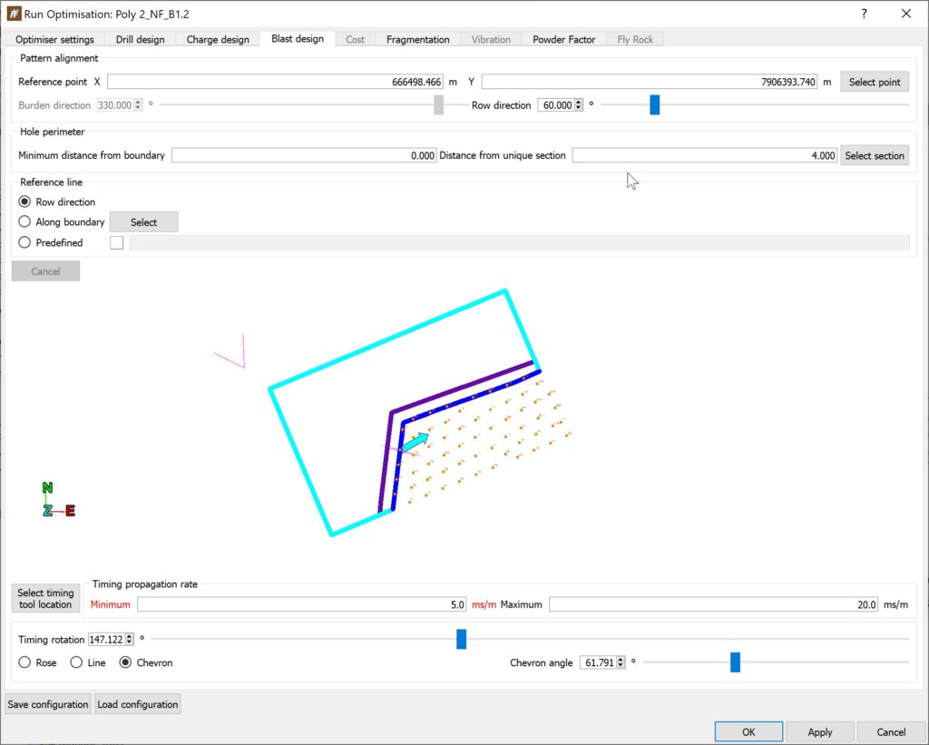Select the Row direction radio button

point(24,202)
